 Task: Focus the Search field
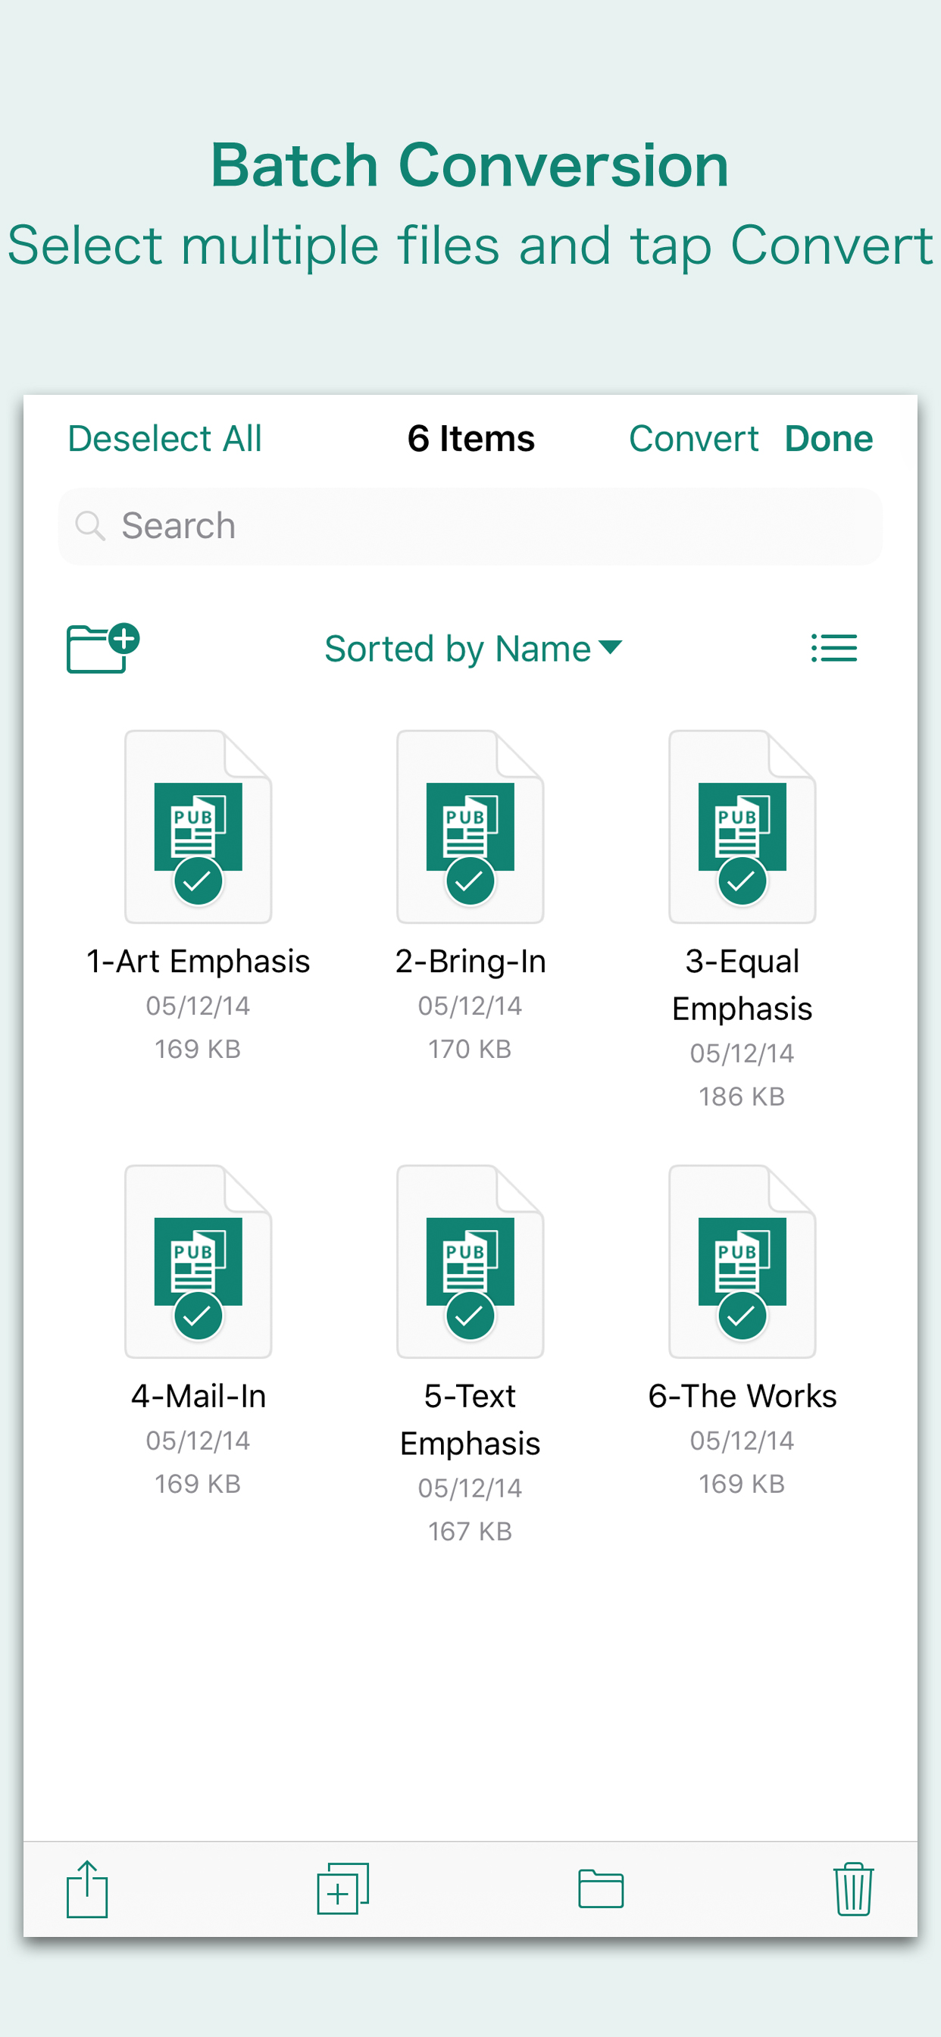(x=470, y=527)
